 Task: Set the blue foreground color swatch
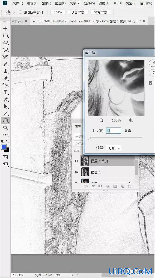click(x=4, y=147)
